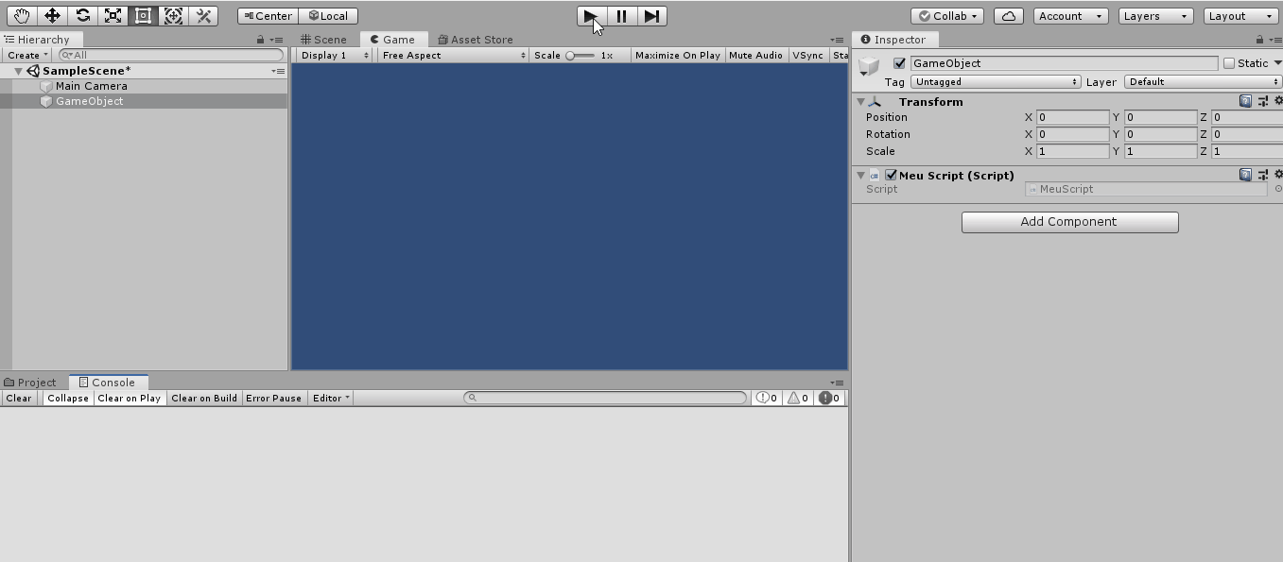Toggle error messages count icon
The width and height of the screenshot is (1283, 562).
829,398
